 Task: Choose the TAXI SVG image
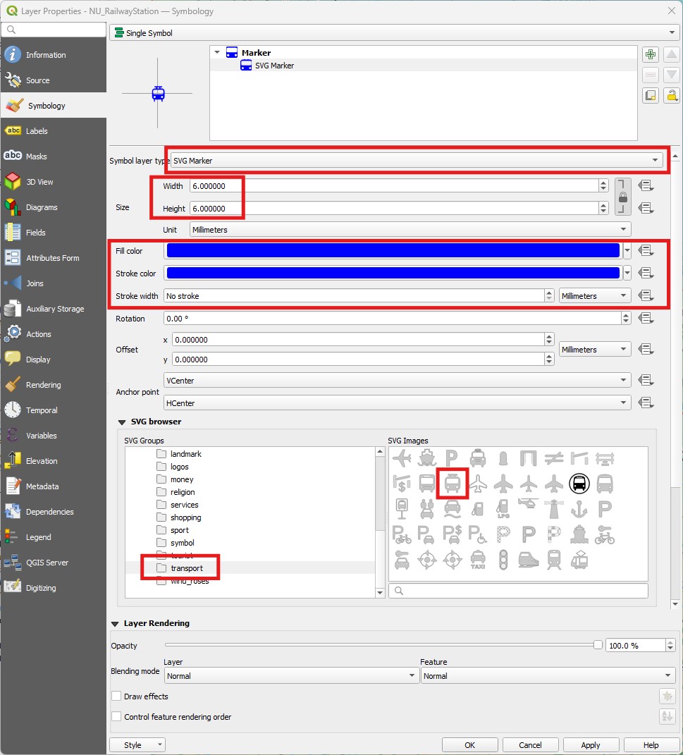point(477,560)
